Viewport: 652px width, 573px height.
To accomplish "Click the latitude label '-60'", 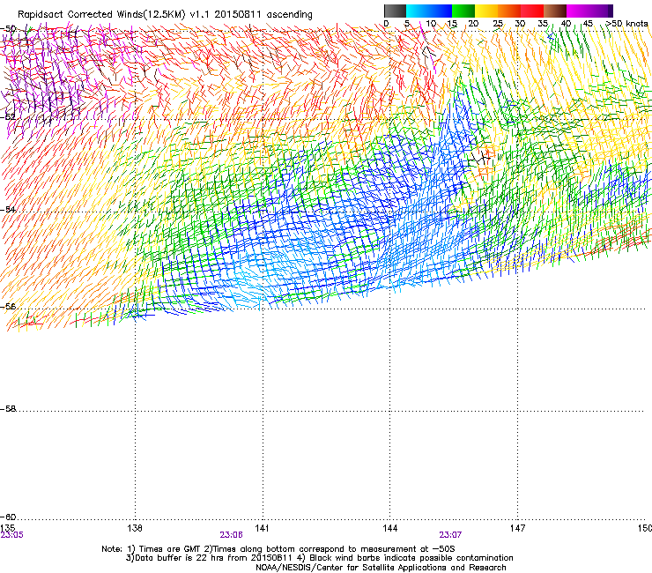I will tap(8, 517).
